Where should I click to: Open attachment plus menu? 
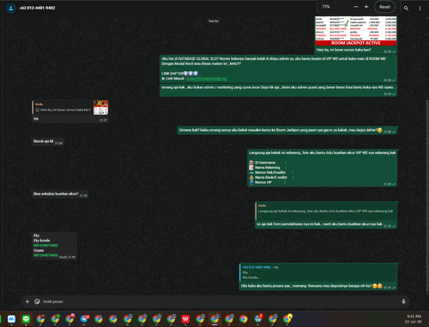click(x=27, y=301)
